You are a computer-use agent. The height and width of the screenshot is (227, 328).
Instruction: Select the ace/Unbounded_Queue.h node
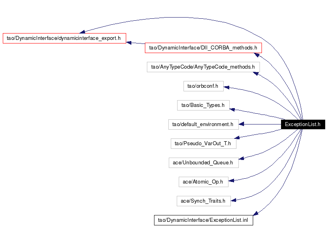point(203,163)
